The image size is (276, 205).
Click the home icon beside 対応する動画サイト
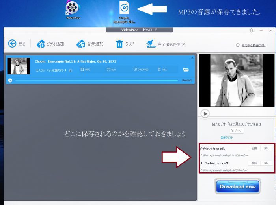click(238, 45)
